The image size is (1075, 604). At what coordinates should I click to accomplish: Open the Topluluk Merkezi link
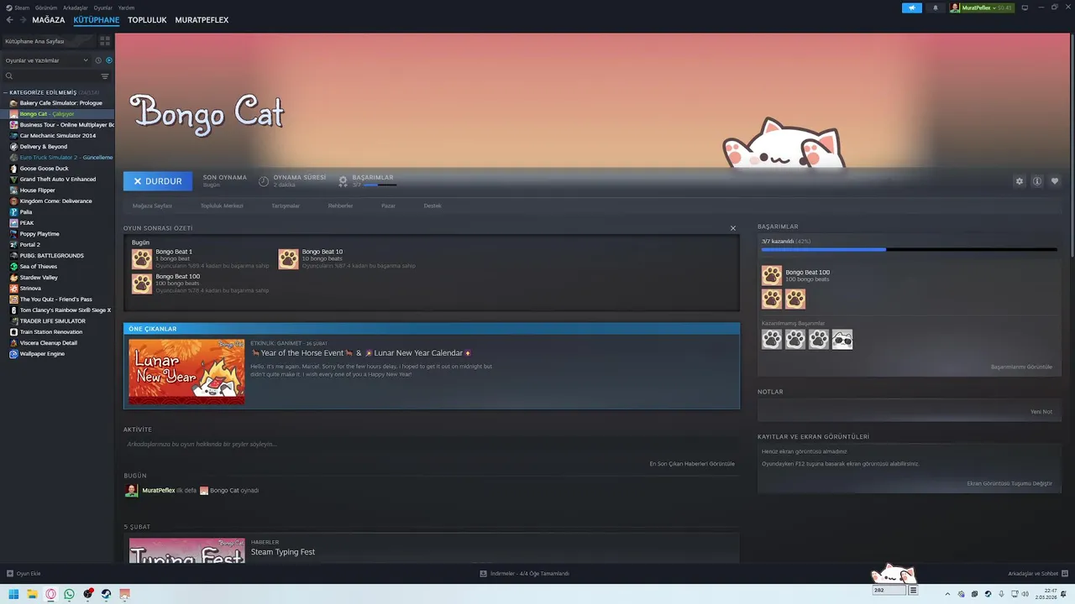222,206
